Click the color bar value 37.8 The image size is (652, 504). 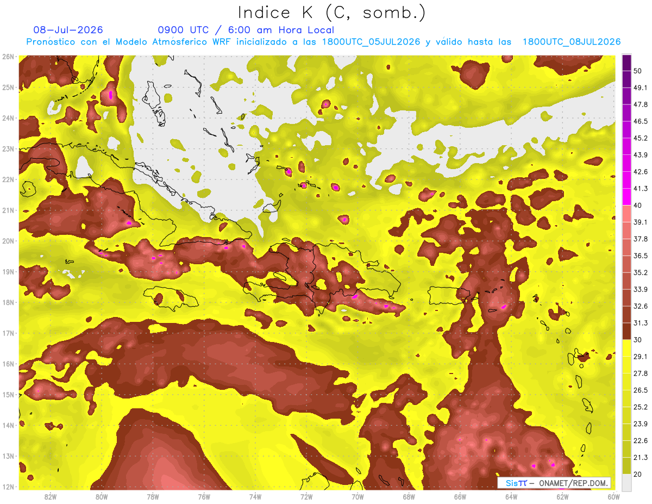[640, 239]
